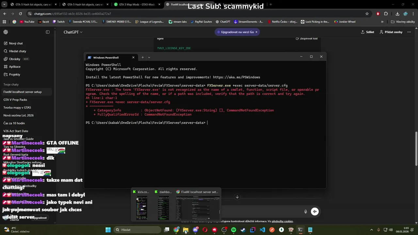Screen dimensions: 418x235
Task: Open Spotify from the taskbar
Action: pos(233,230)
